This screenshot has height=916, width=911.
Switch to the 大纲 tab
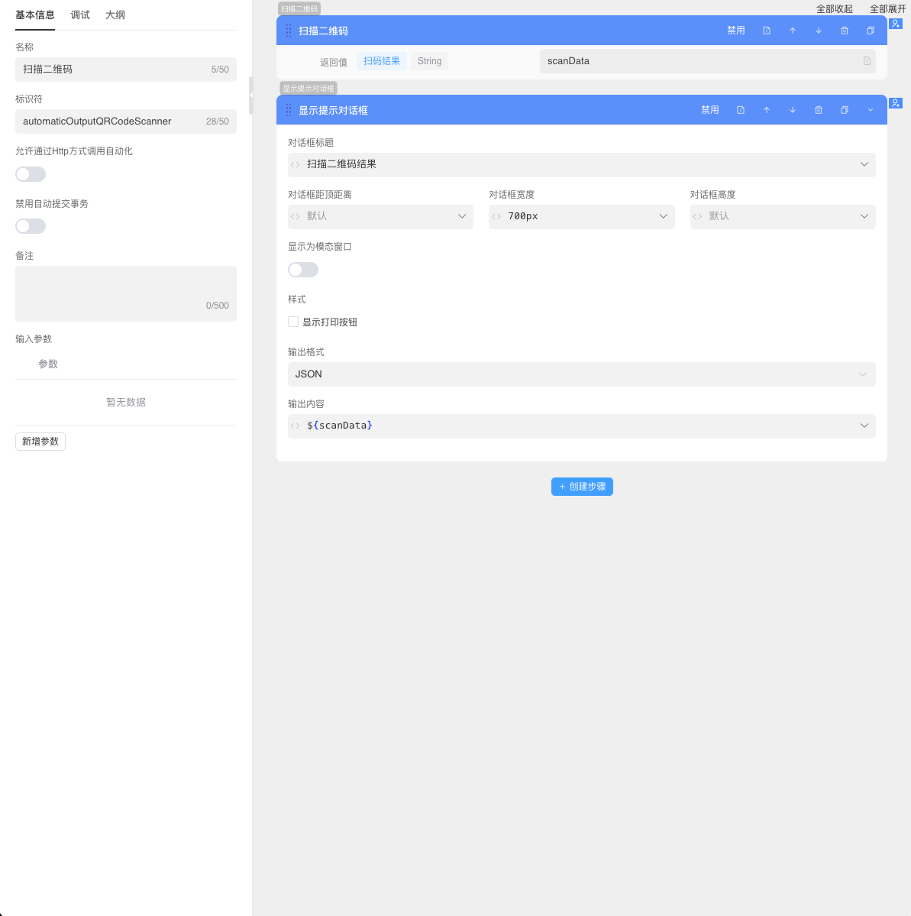point(115,15)
